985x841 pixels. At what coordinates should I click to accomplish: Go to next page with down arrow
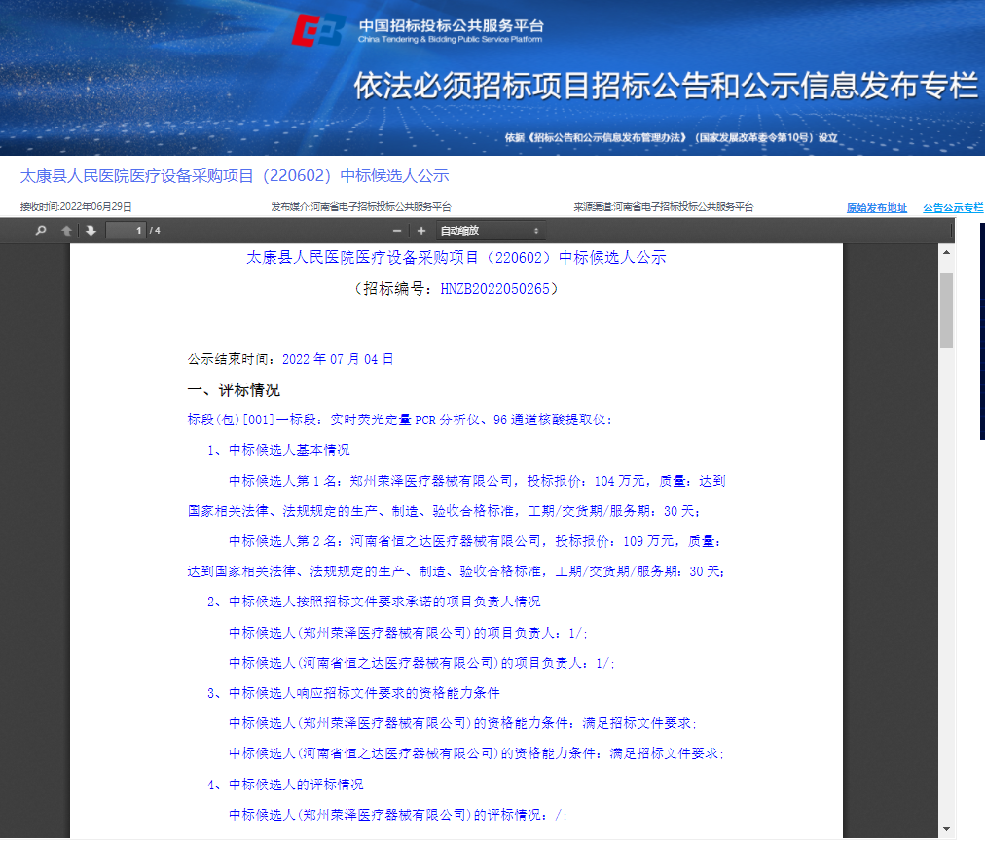coord(91,231)
